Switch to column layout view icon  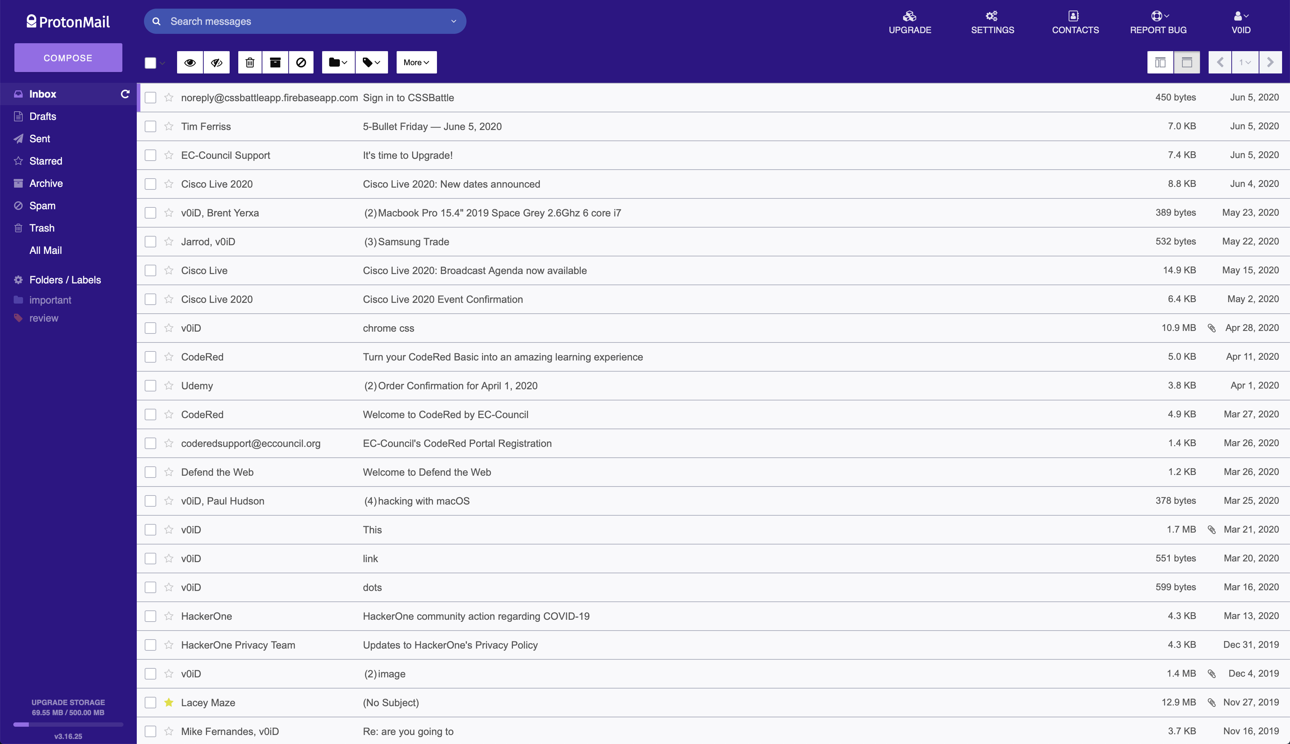pos(1160,62)
